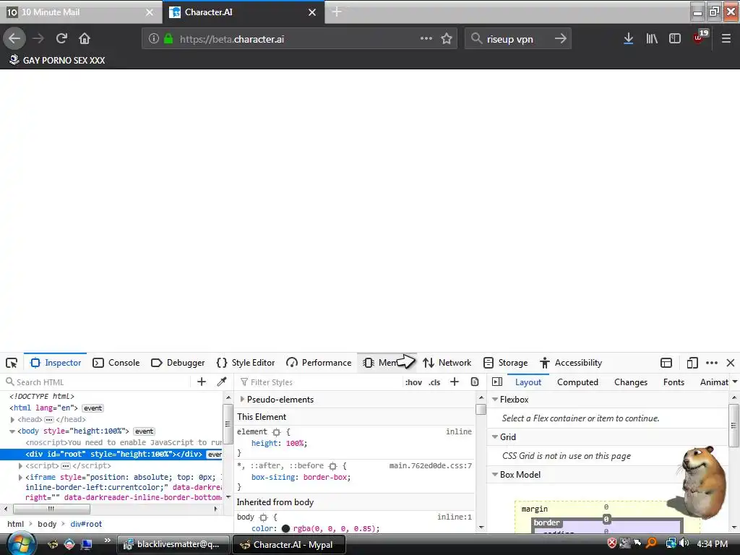Image resolution: width=740 pixels, height=555 pixels.
Task: Click the Search HTML field
Action: pyautogui.click(x=96, y=382)
